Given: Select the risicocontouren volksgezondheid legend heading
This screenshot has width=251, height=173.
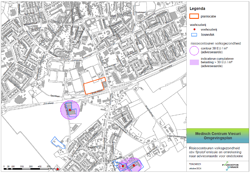Looking at the screenshot, I should click(215, 43).
